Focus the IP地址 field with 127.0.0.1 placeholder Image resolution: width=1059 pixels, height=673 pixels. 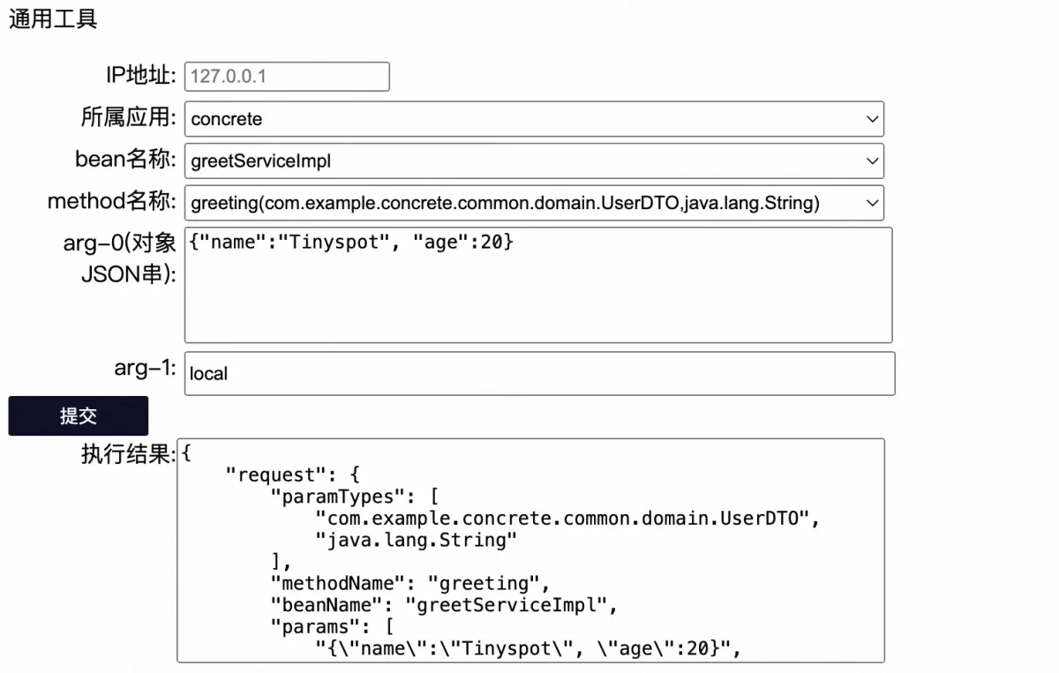pyautogui.click(x=287, y=76)
